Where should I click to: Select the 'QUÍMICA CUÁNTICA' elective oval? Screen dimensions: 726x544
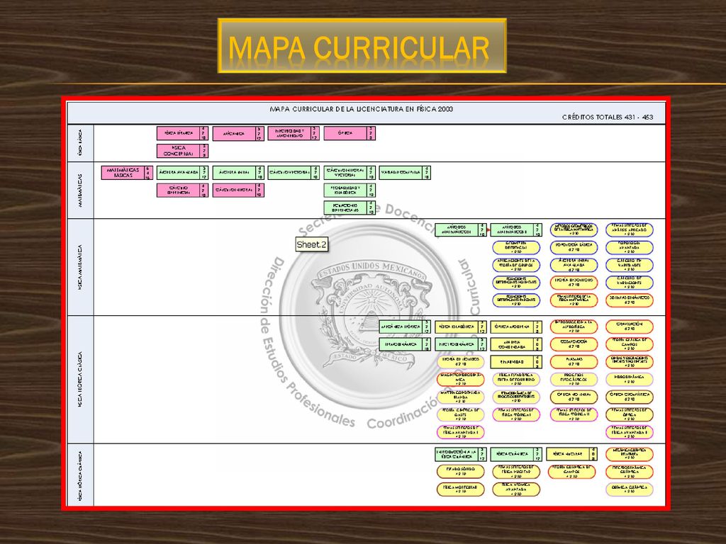tap(630, 489)
